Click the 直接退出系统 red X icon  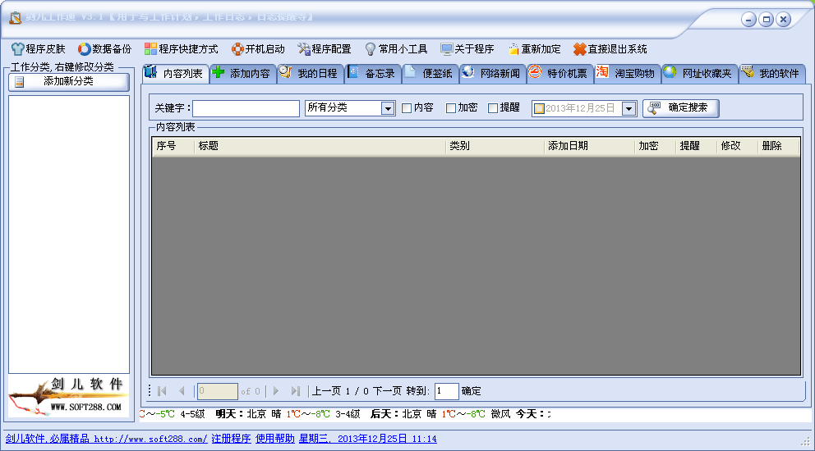click(x=579, y=48)
